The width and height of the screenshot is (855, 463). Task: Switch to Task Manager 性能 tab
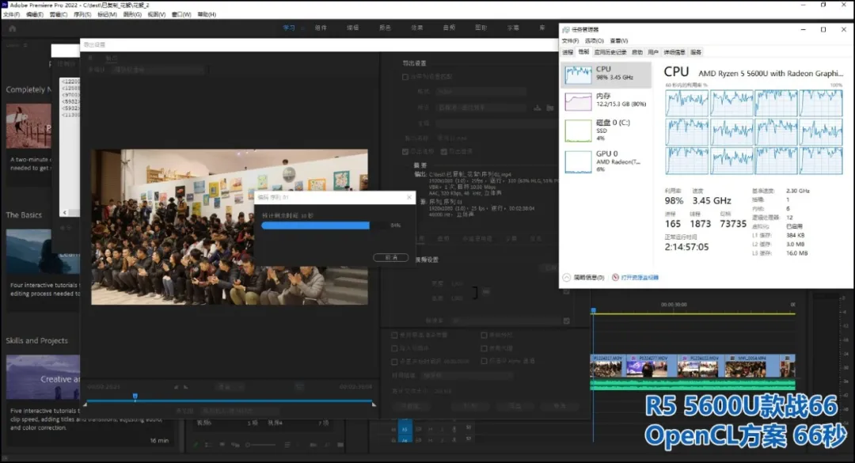point(584,52)
